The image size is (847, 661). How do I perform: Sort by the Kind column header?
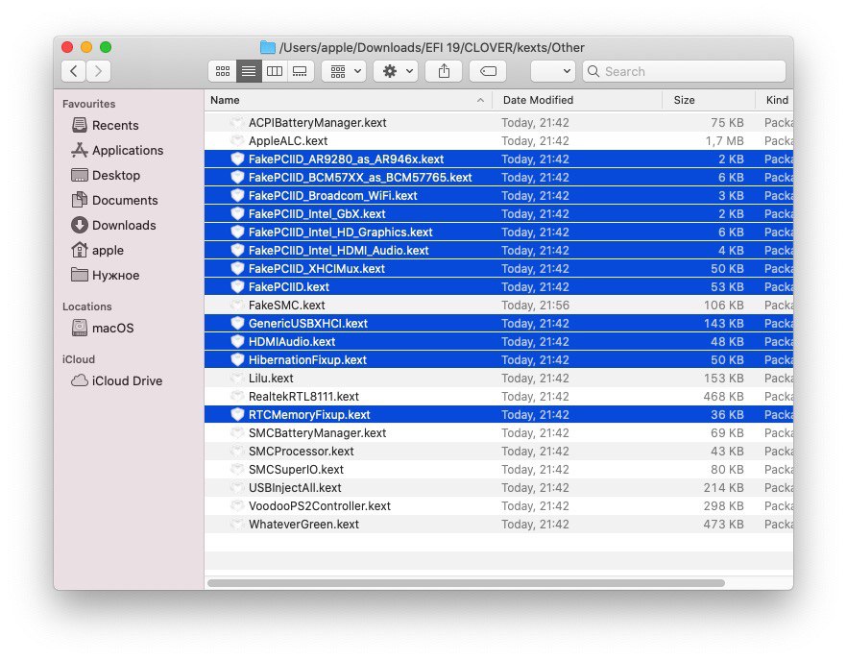click(x=776, y=100)
